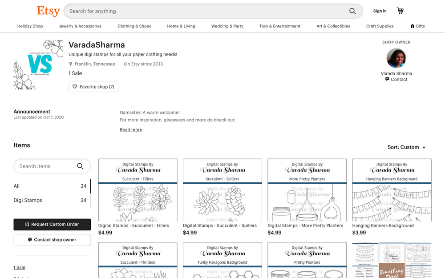Click Sign in
The height and width of the screenshot is (278, 445).
[380, 11]
